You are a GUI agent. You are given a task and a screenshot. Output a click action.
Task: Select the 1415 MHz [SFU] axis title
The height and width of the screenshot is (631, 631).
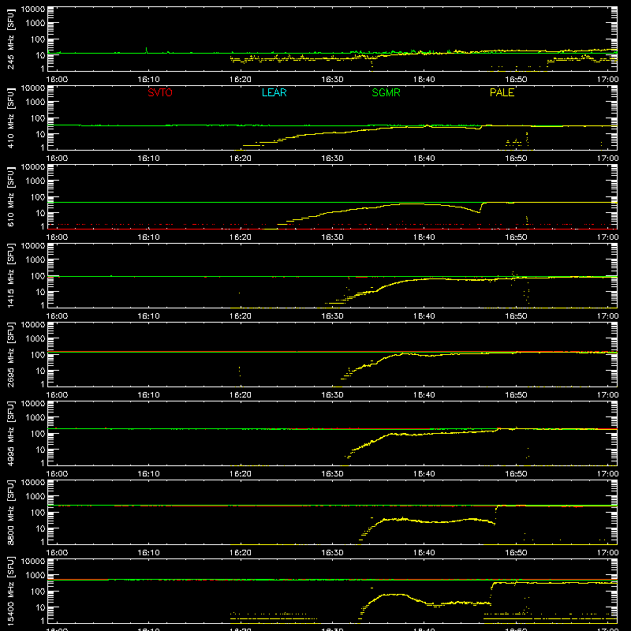coord(11,275)
